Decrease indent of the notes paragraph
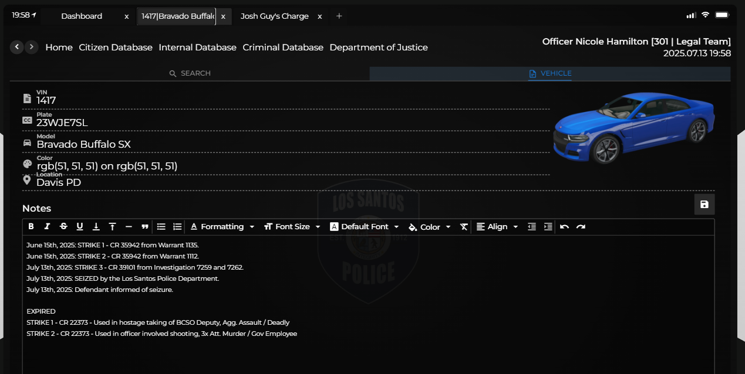745x374 pixels. point(532,227)
